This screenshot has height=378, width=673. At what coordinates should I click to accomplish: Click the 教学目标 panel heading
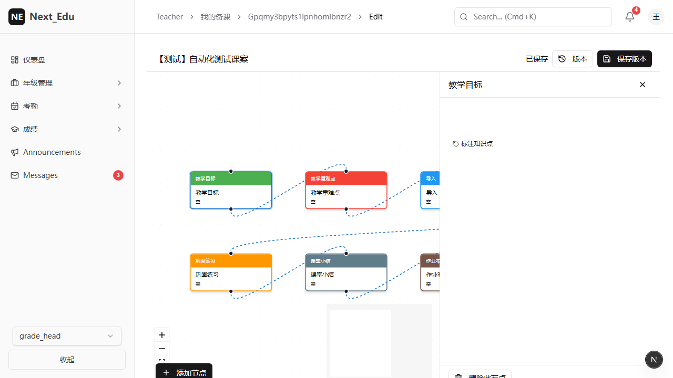point(465,85)
